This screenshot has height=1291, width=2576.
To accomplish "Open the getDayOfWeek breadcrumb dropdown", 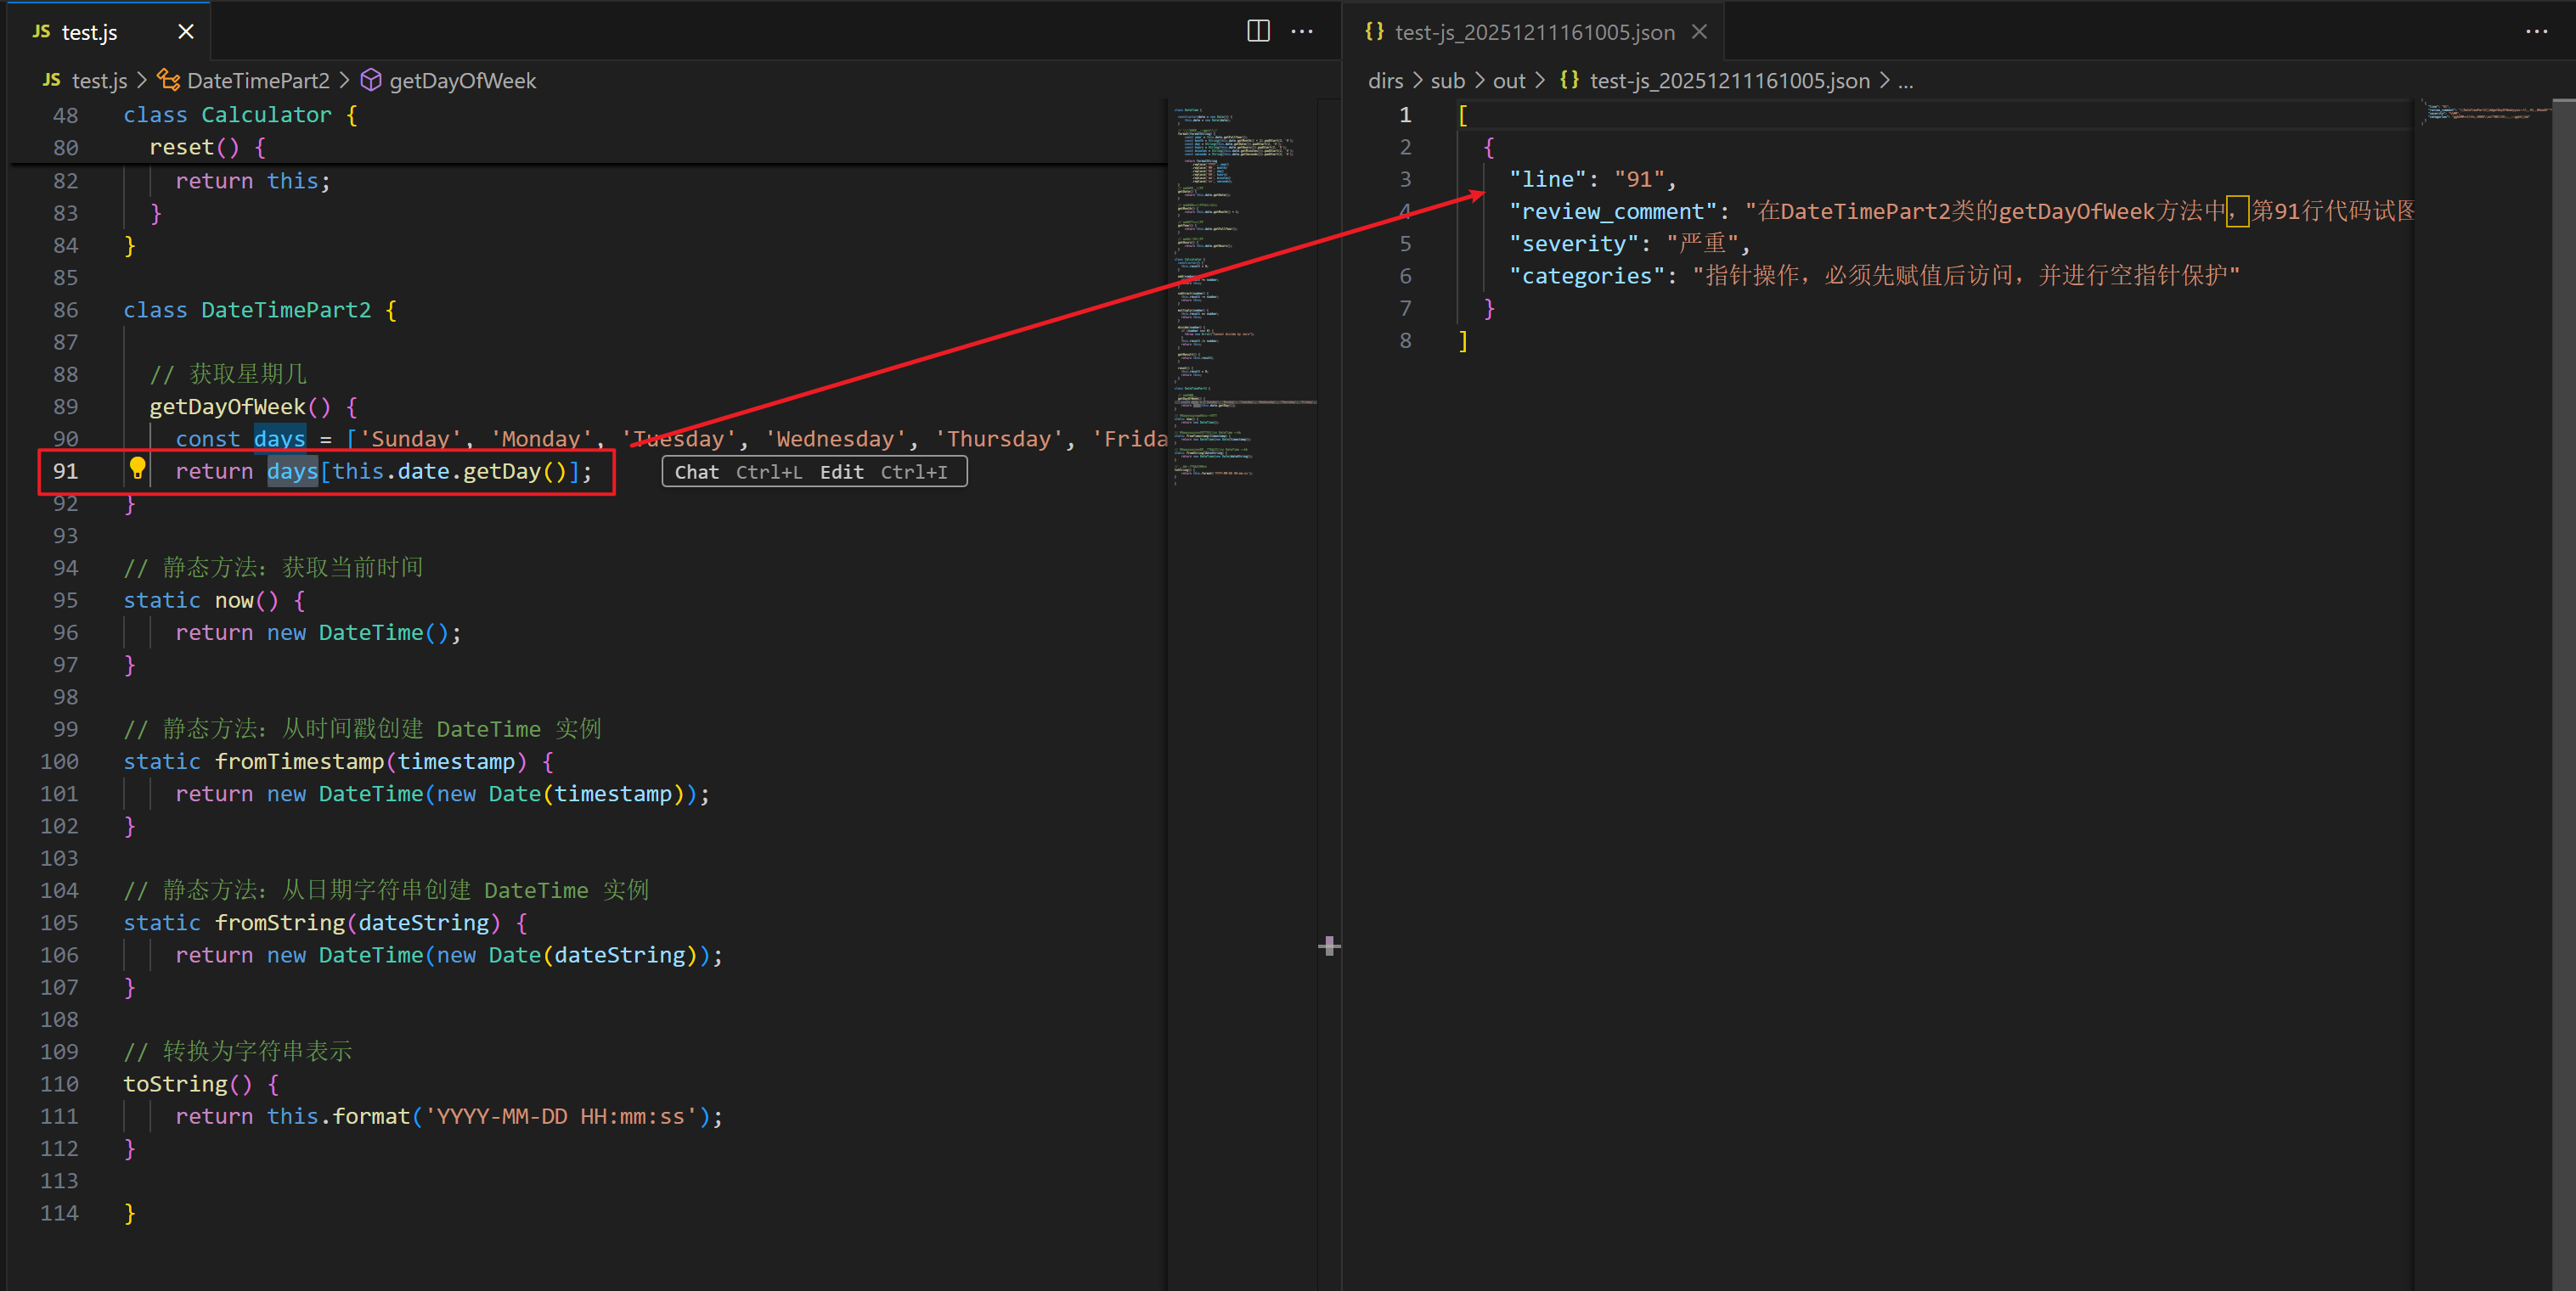I will tap(462, 80).
